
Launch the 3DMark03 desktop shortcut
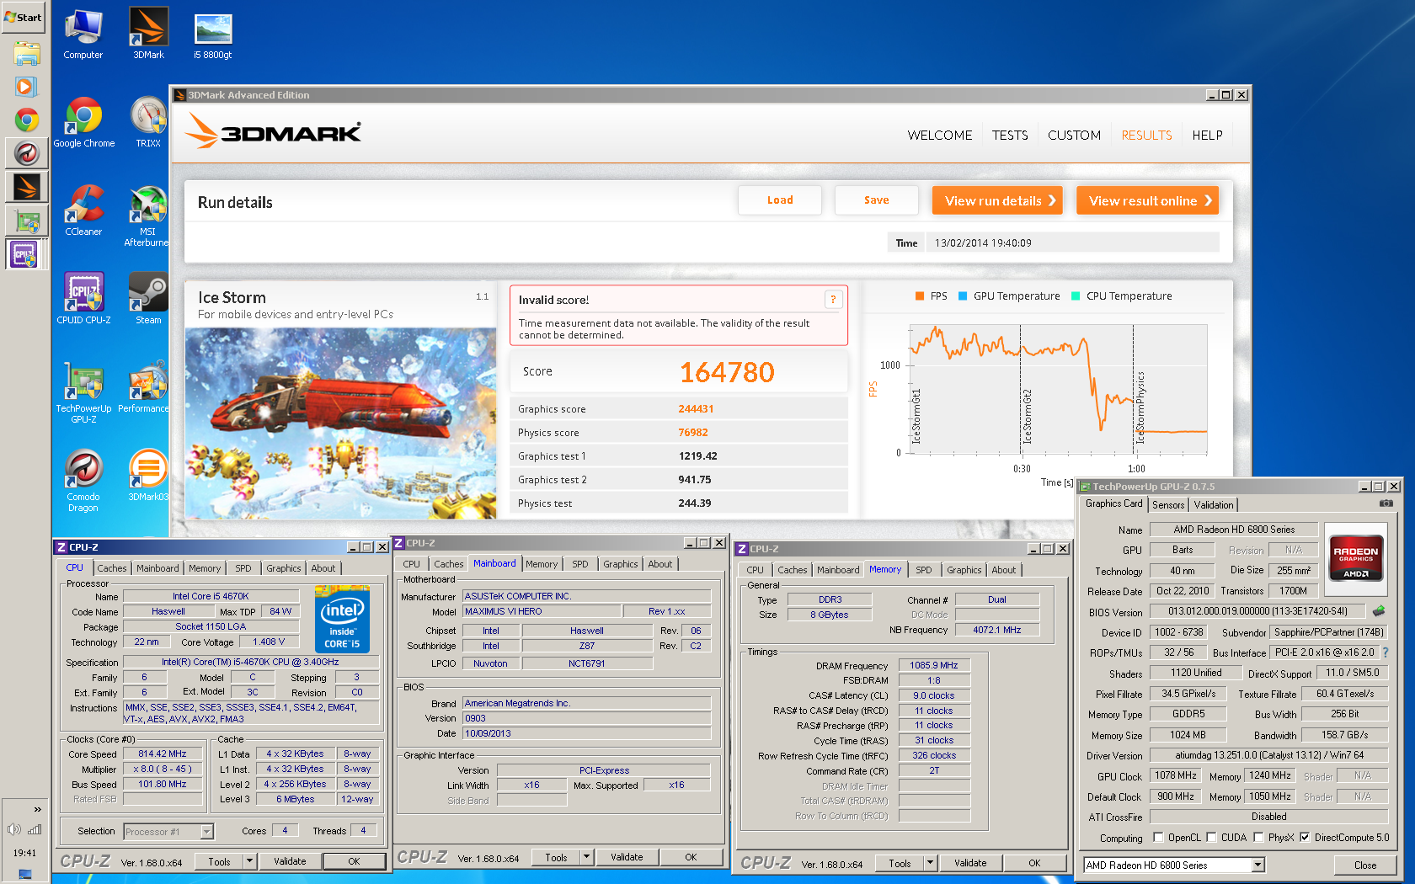click(x=148, y=477)
